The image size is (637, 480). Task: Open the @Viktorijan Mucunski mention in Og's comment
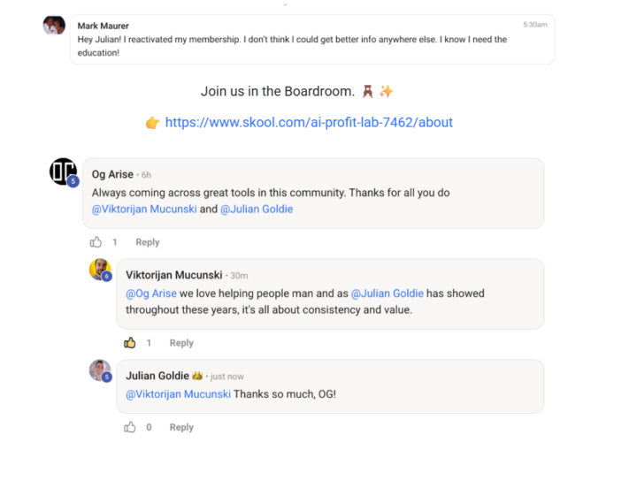(144, 210)
